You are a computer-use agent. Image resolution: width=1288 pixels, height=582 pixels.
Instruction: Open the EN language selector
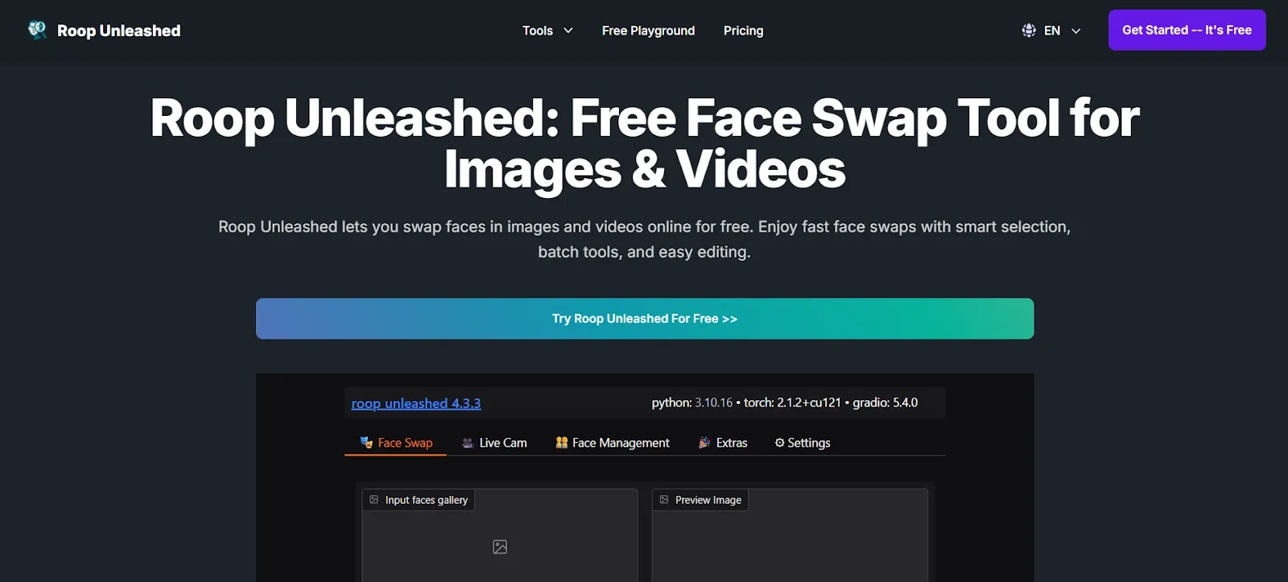pos(1051,31)
